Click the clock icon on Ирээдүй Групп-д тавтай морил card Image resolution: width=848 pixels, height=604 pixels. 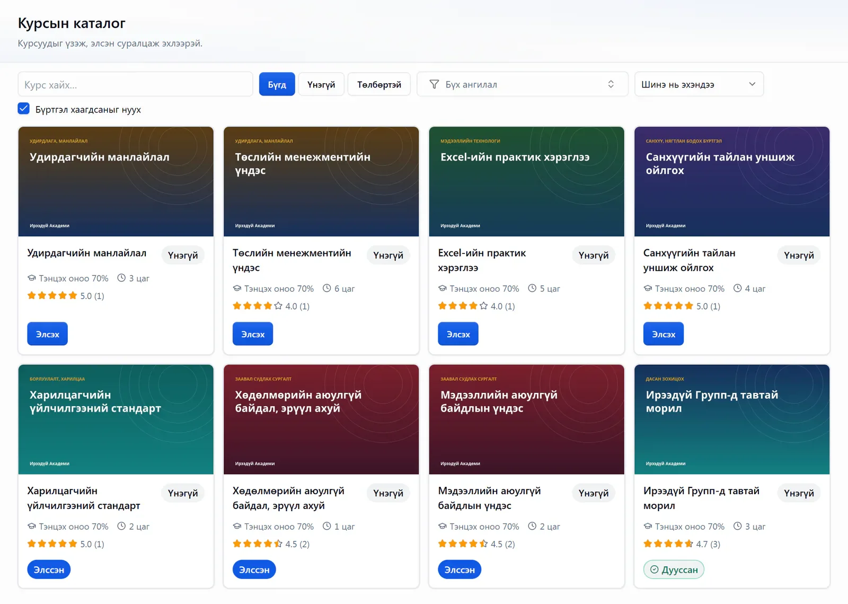738,526
